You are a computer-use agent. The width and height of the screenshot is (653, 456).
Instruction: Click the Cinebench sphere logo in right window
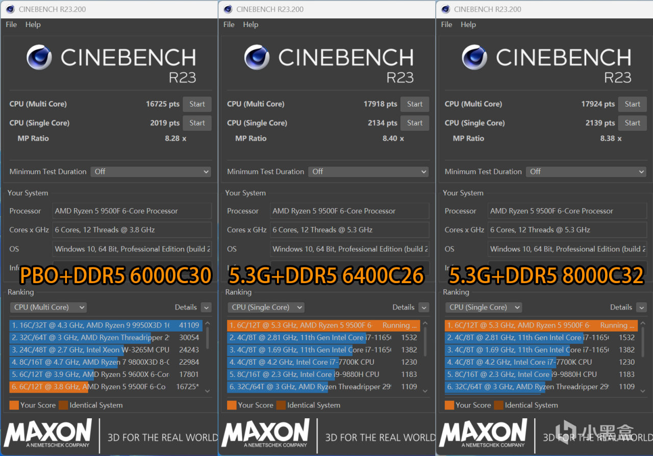point(474,57)
